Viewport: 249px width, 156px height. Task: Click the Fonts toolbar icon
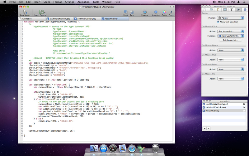coord(171,12)
